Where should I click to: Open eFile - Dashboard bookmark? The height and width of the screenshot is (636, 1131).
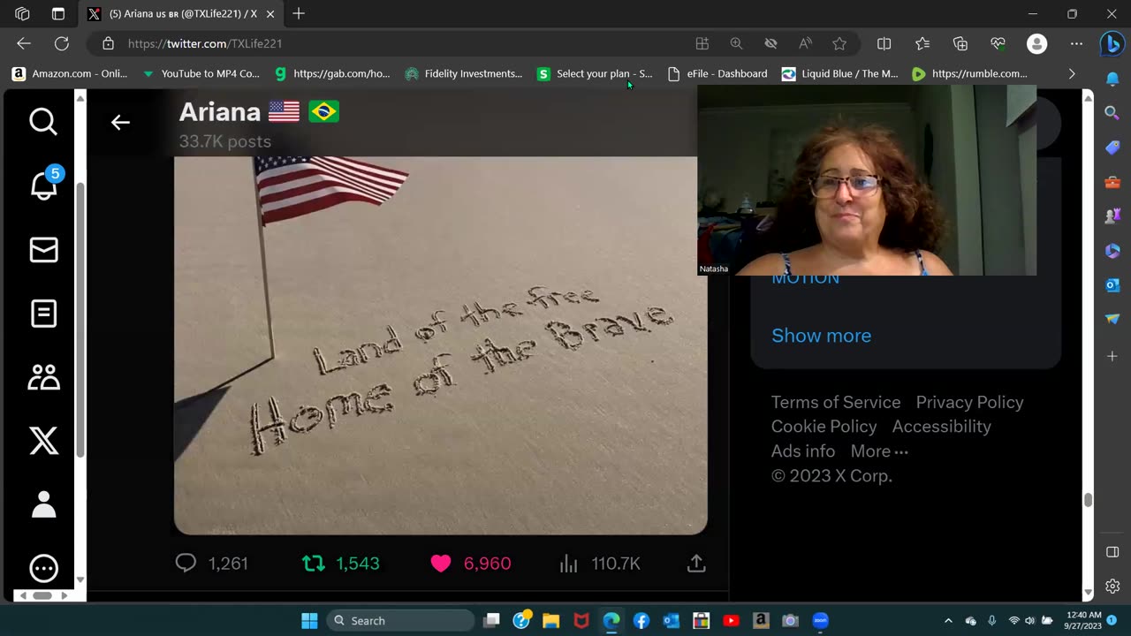(717, 73)
